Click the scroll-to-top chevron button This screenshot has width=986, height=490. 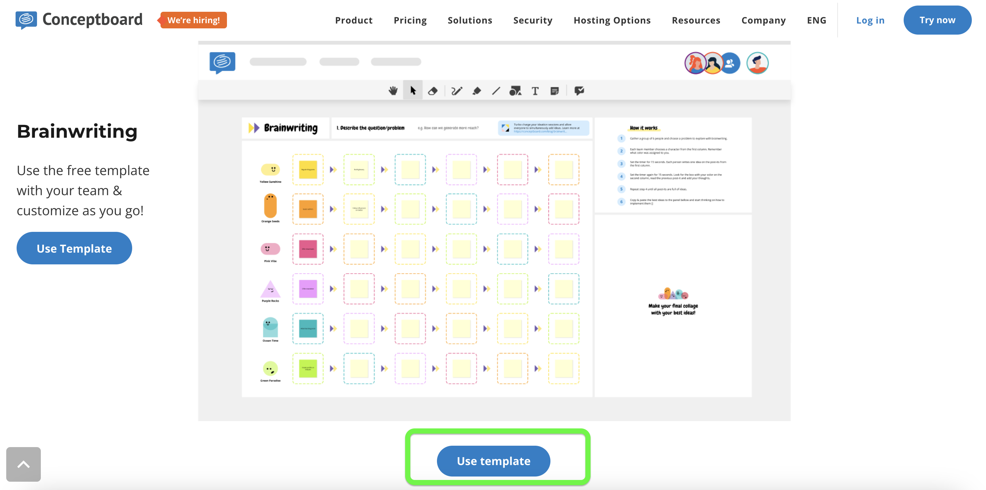pos(23,464)
